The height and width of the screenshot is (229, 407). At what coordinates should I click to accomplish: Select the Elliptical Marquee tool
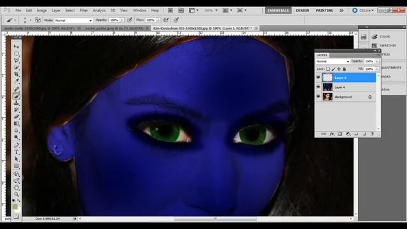click(17, 53)
